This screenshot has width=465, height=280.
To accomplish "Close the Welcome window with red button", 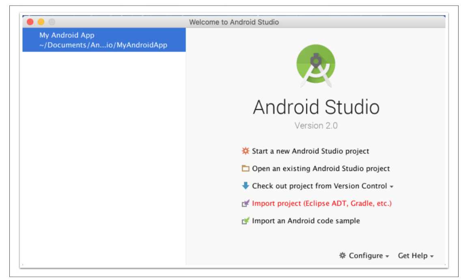I will point(30,22).
